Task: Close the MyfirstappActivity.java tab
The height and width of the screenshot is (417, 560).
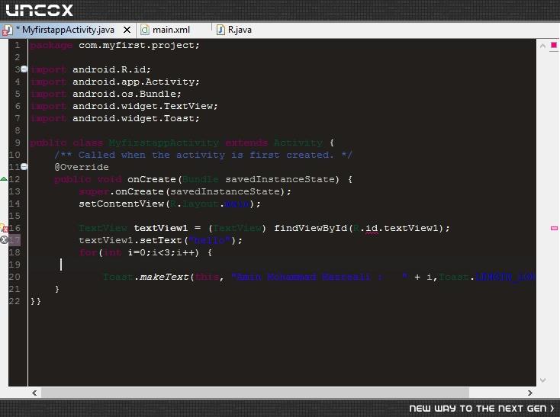Action: (127, 30)
